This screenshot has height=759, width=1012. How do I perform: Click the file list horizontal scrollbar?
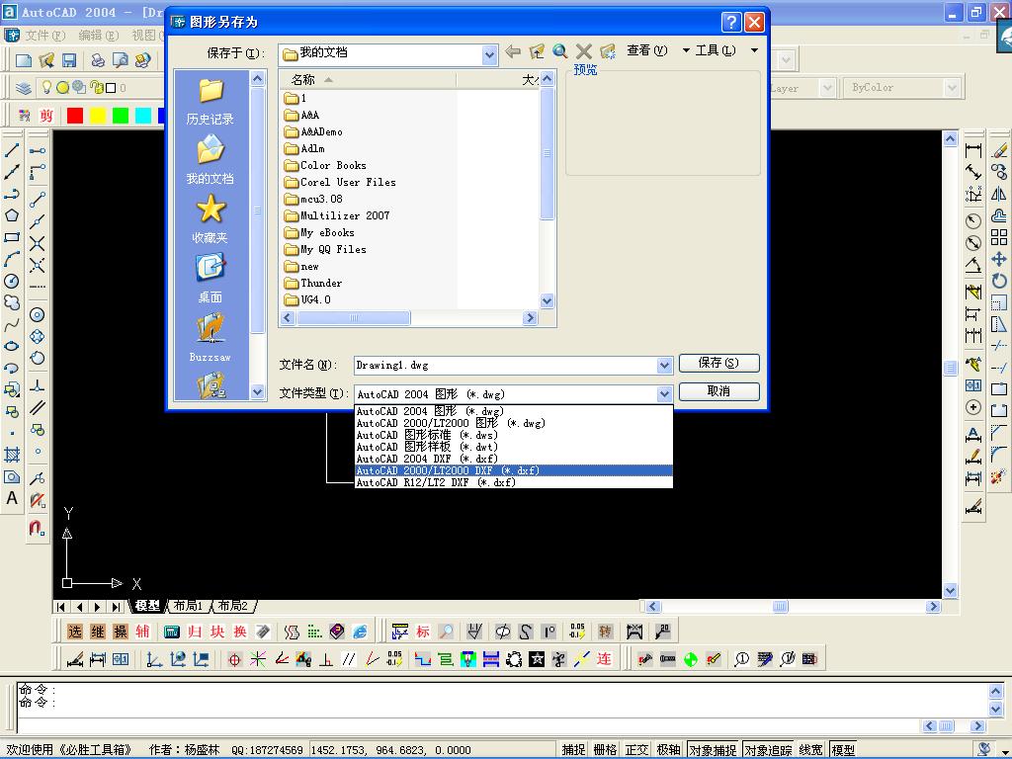[409, 317]
